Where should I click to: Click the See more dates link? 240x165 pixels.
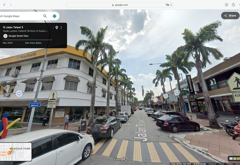click(x=33, y=43)
